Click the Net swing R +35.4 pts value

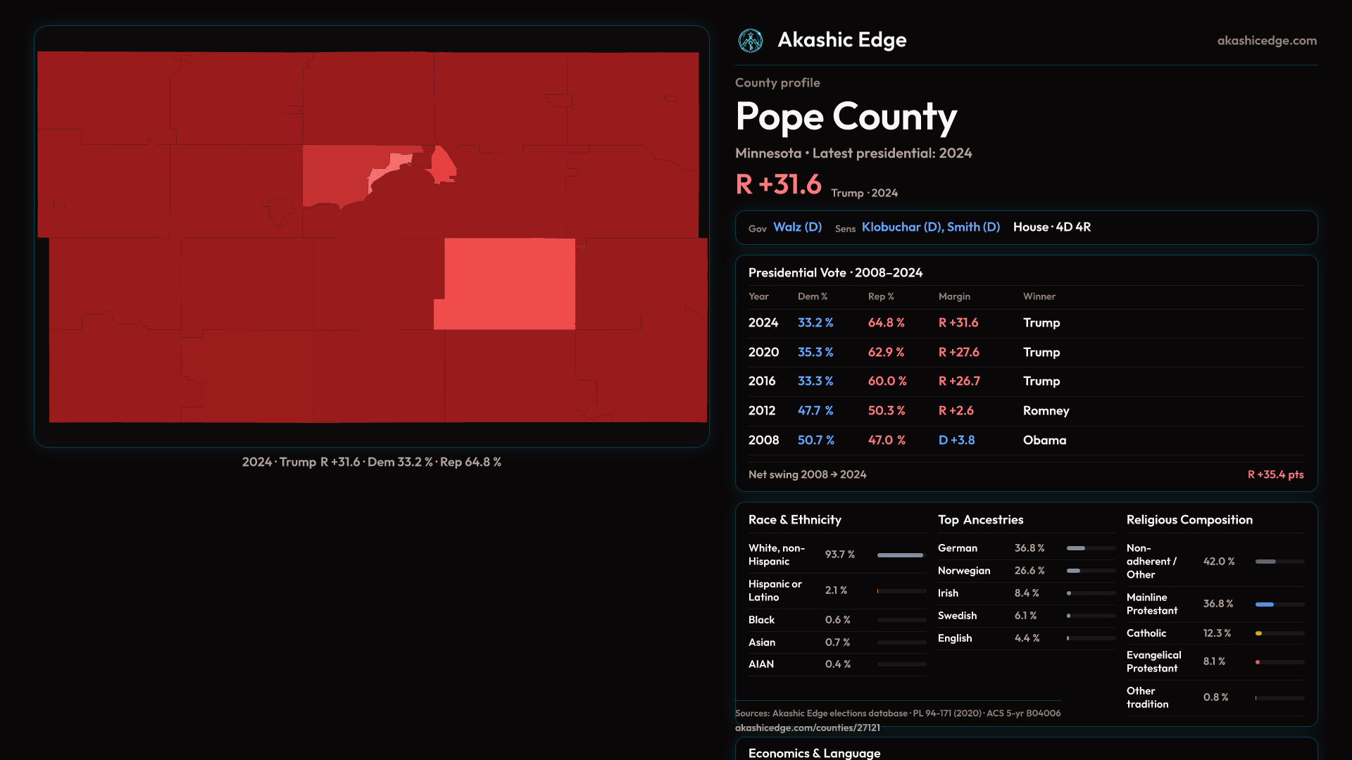click(1275, 475)
